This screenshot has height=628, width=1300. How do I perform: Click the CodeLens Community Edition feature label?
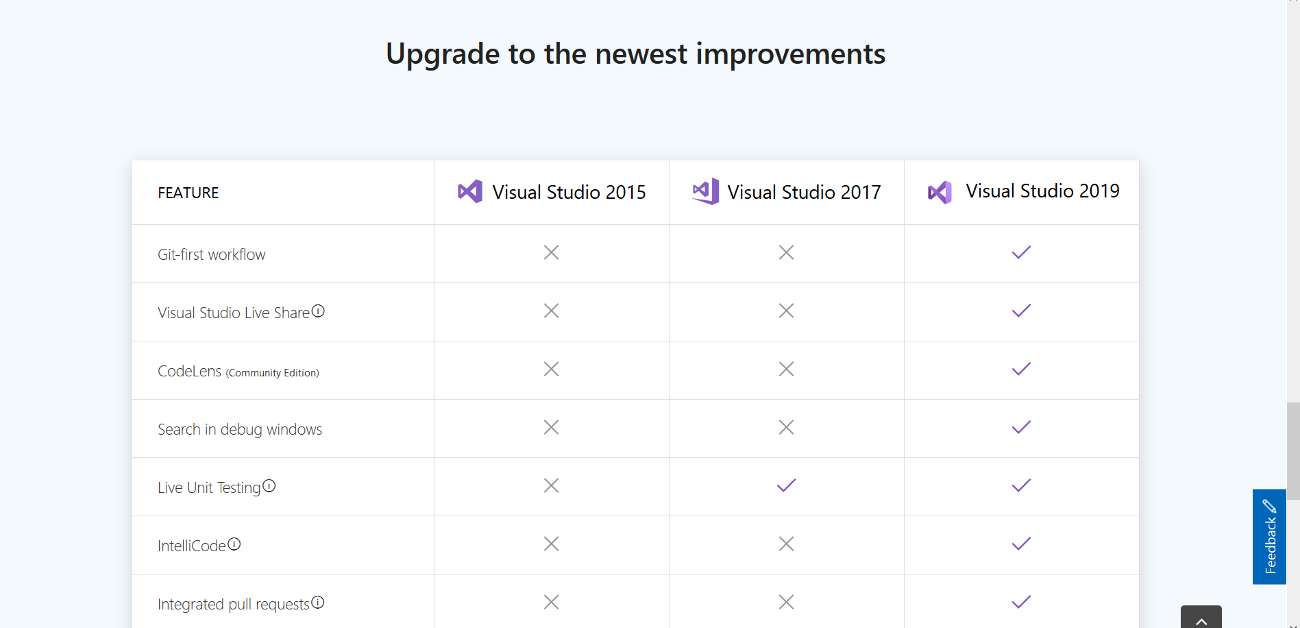(238, 371)
